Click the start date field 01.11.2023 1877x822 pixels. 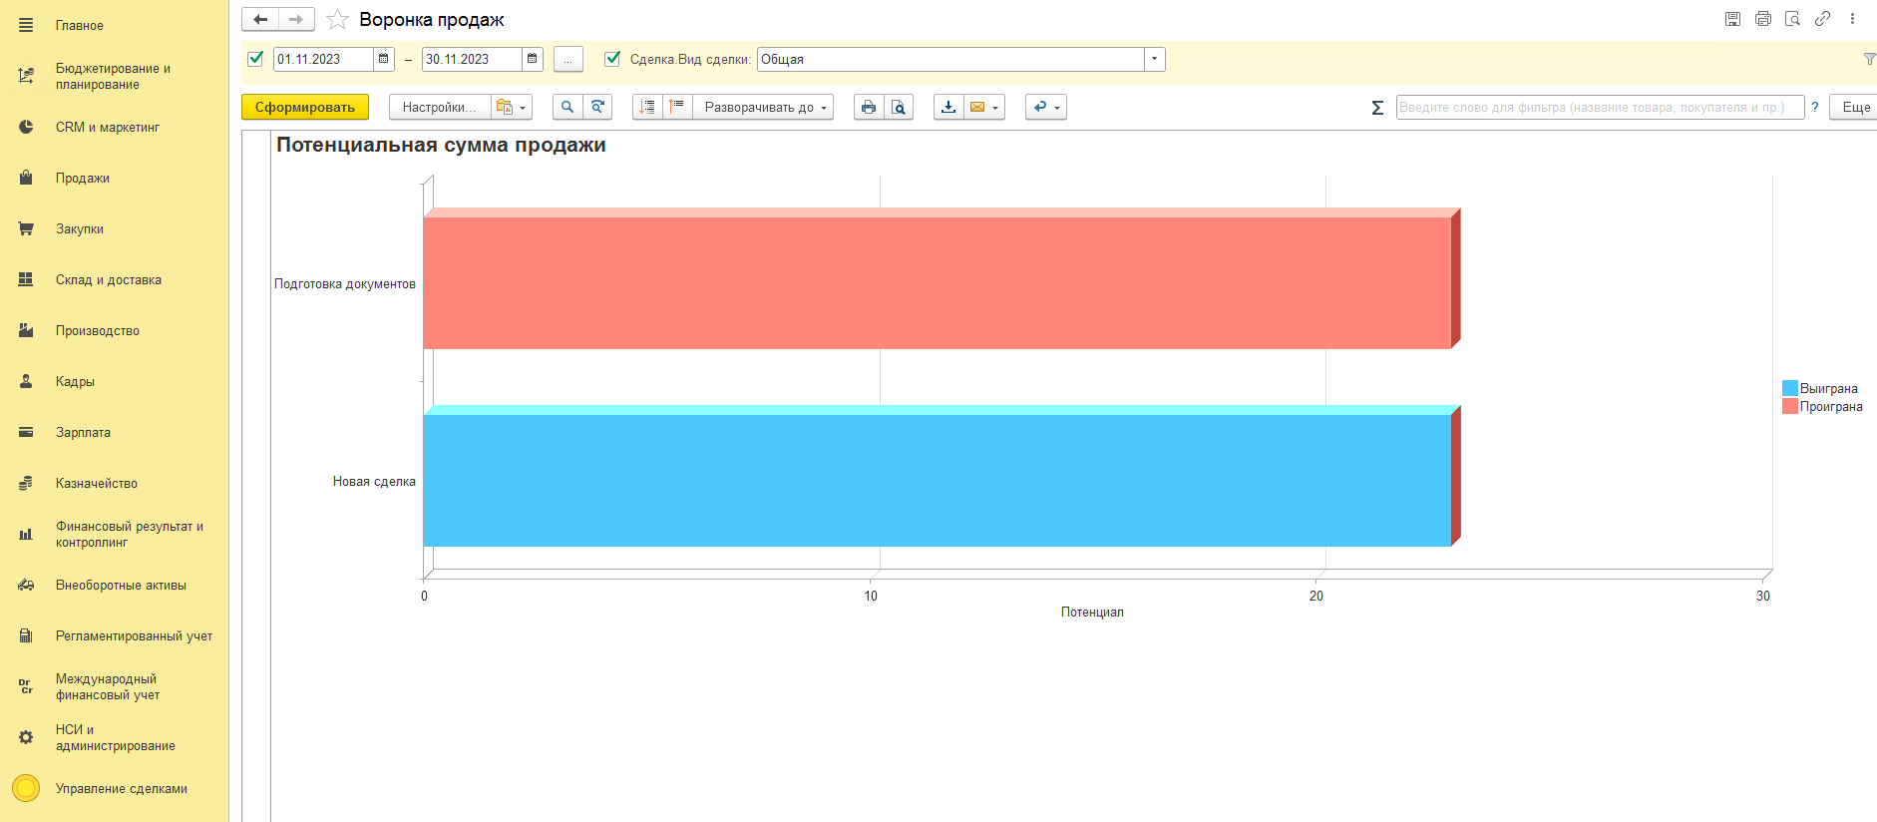(x=324, y=59)
